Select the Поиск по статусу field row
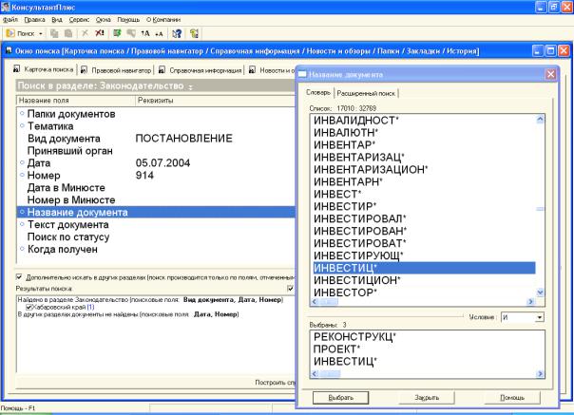574x415 pixels. (x=156, y=236)
